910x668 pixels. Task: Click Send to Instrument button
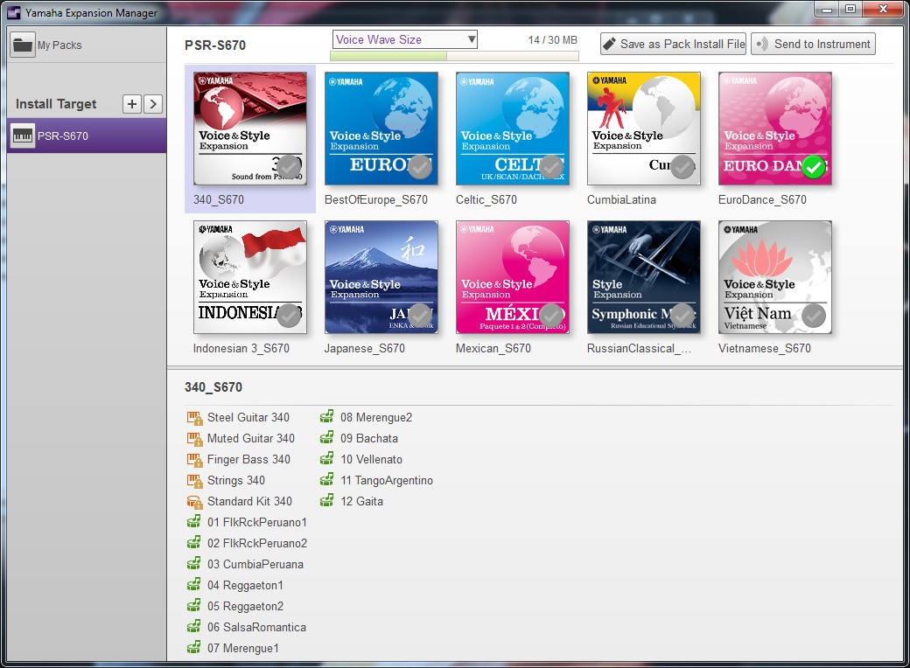(x=813, y=44)
